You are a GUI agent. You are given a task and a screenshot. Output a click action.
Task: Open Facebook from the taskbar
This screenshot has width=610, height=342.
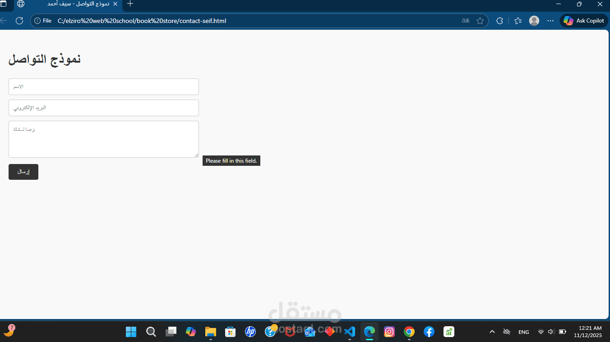tap(429, 332)
